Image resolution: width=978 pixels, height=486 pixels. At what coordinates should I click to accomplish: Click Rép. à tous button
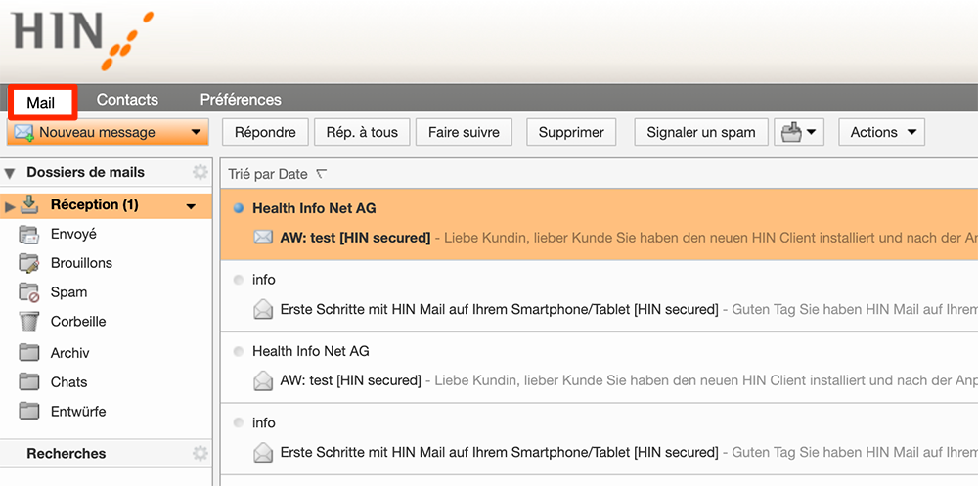362,132
